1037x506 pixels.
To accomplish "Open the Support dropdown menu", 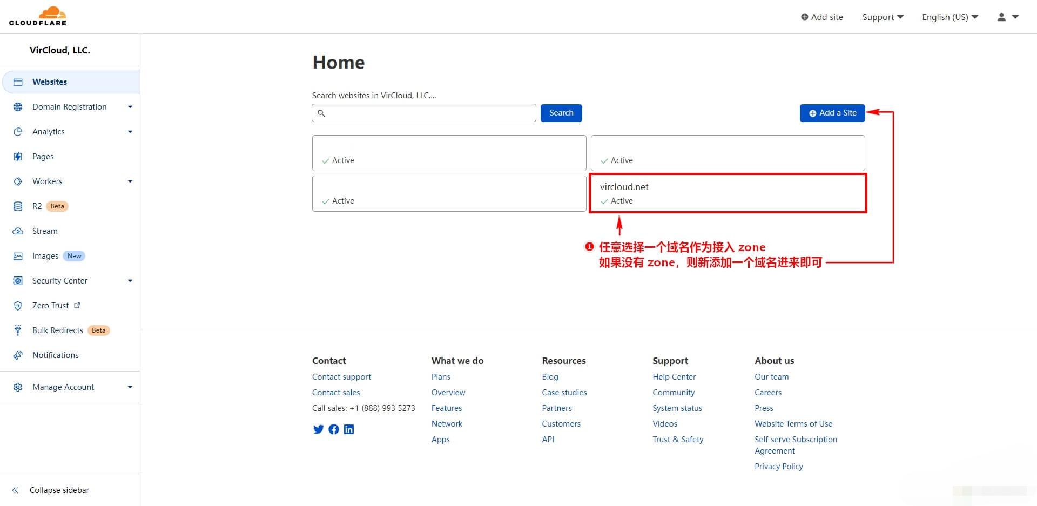I will 883,17.
